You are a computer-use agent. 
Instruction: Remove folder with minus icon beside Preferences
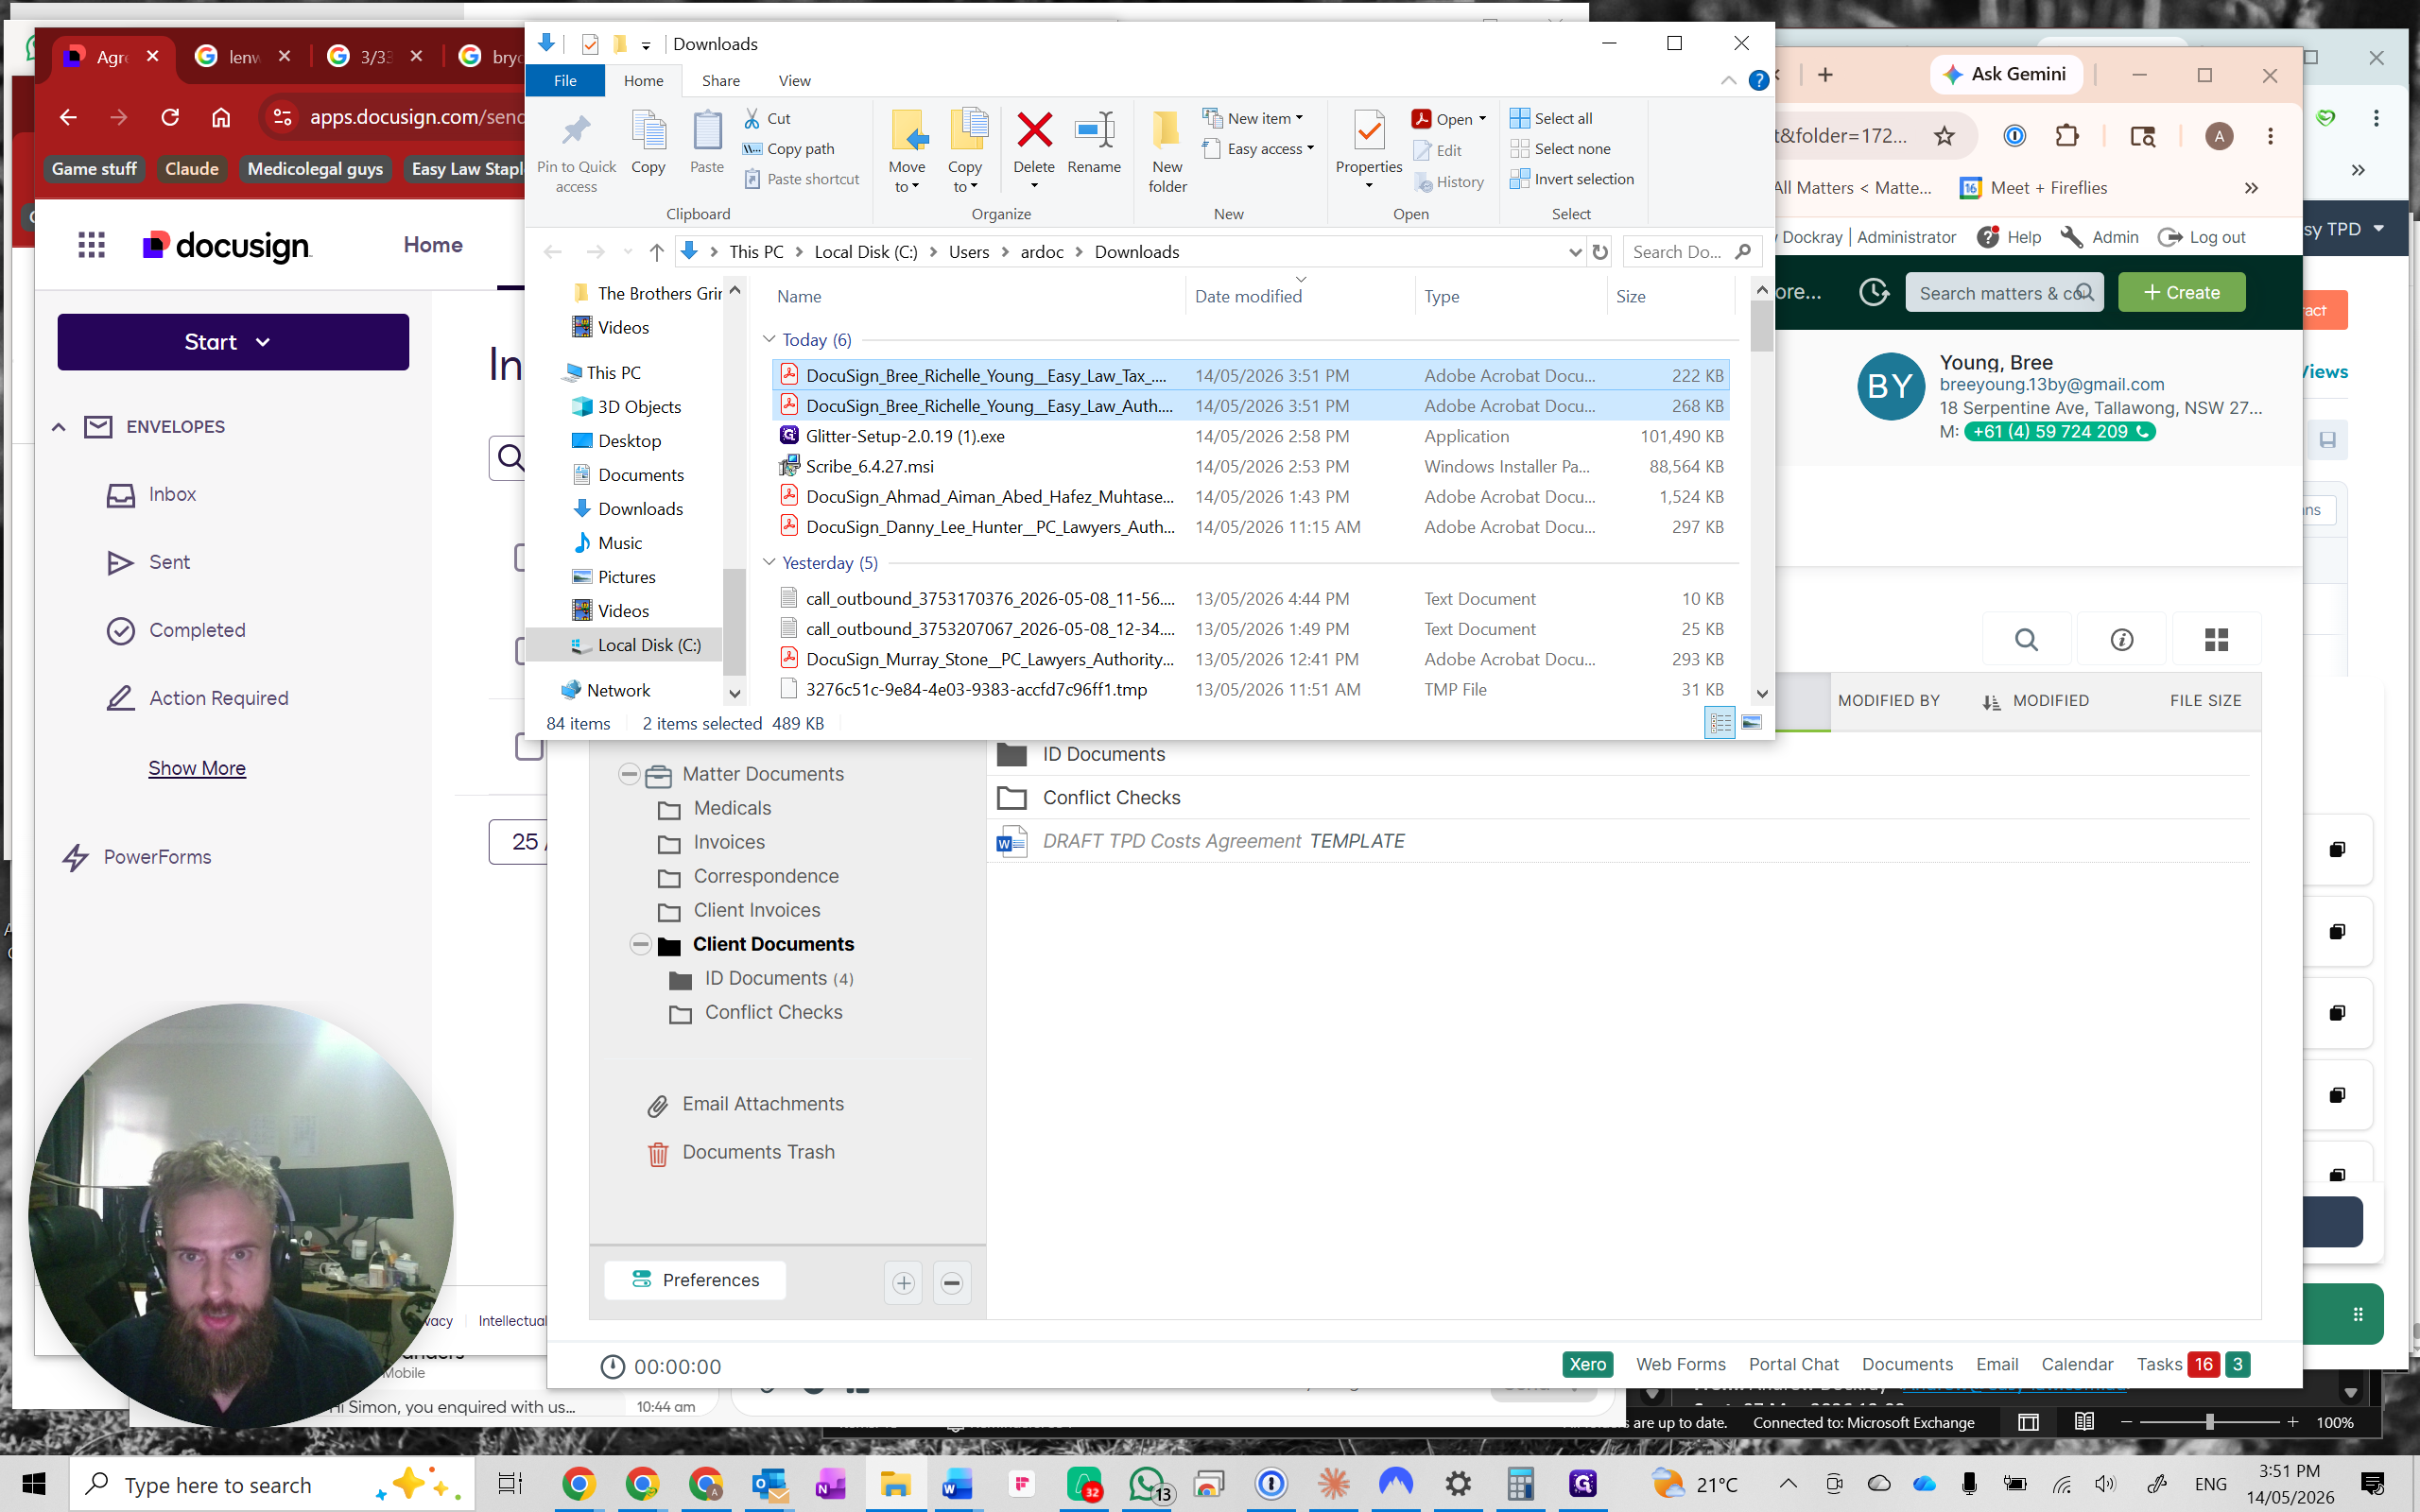tap(952, 1282)
